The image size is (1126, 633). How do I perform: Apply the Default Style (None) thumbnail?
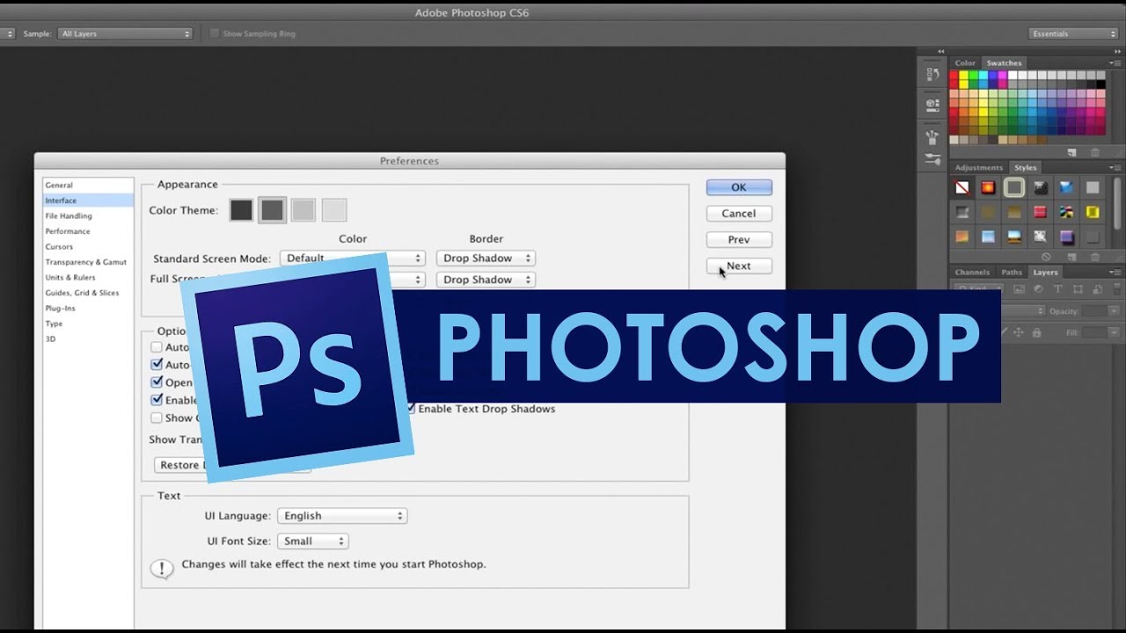(962, 187)
